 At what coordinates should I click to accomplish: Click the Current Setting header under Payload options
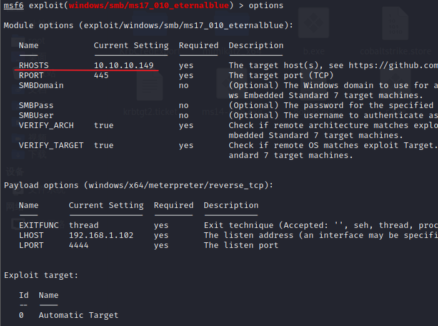106,205
